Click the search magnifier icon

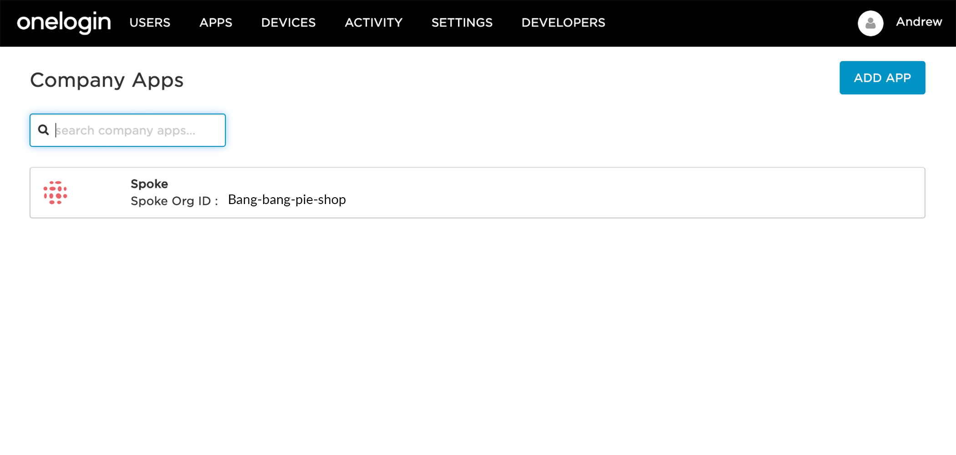43,130
